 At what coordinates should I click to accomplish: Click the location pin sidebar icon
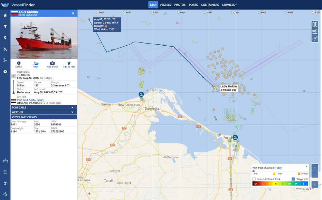5,38
